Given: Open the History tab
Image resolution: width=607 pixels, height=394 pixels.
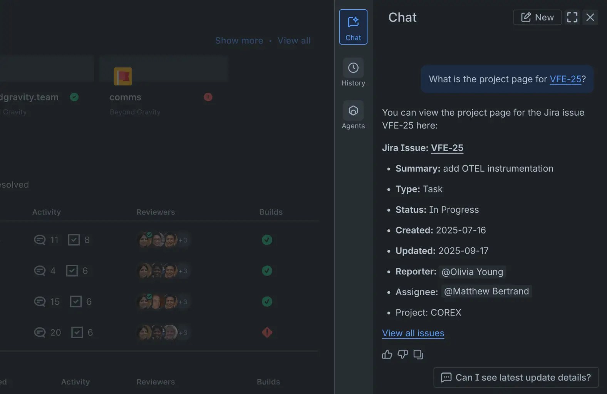Looking at the screenshot, I should coord(353,73).
